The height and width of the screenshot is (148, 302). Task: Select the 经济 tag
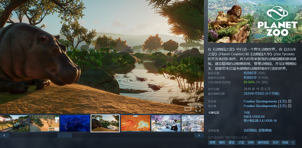click(276, 142)
